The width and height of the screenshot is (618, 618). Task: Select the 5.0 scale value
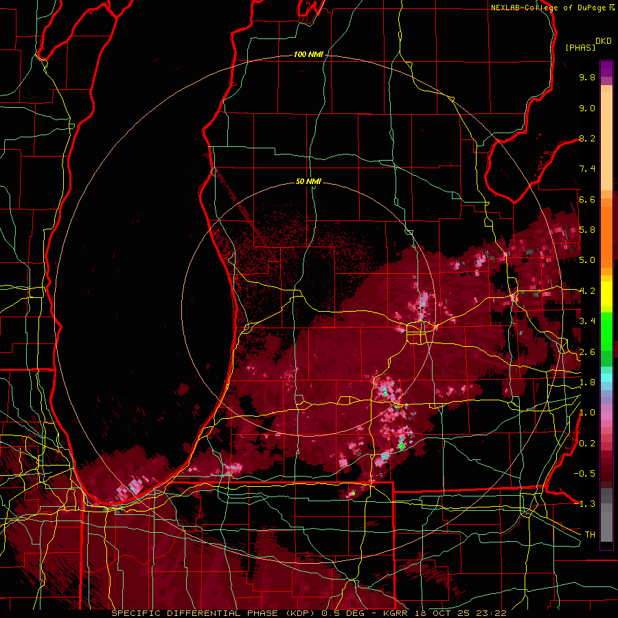pyautogui.click(x=587, y=260)
